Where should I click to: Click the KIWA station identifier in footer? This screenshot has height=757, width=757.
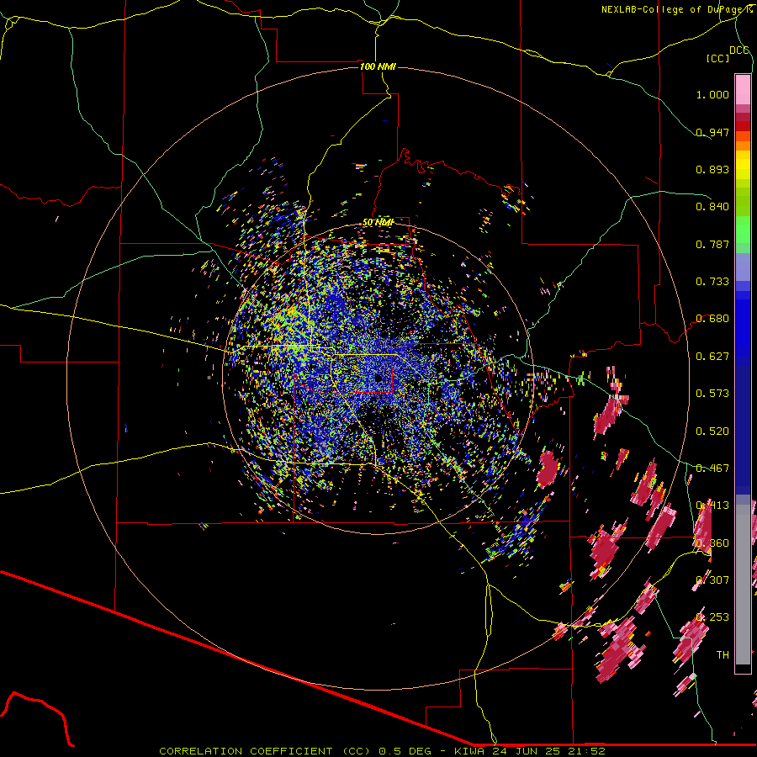(x=469, y=751)
